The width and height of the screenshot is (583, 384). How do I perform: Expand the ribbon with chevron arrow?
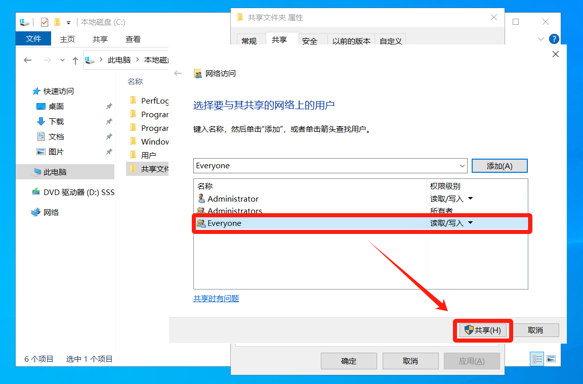click(x=541, y=39)
